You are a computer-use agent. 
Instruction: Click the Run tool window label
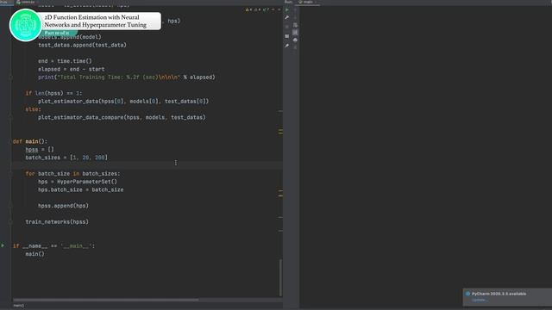[288, 2]
